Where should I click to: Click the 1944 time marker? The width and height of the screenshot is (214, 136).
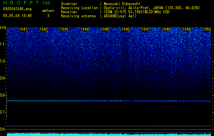(85, 29)
